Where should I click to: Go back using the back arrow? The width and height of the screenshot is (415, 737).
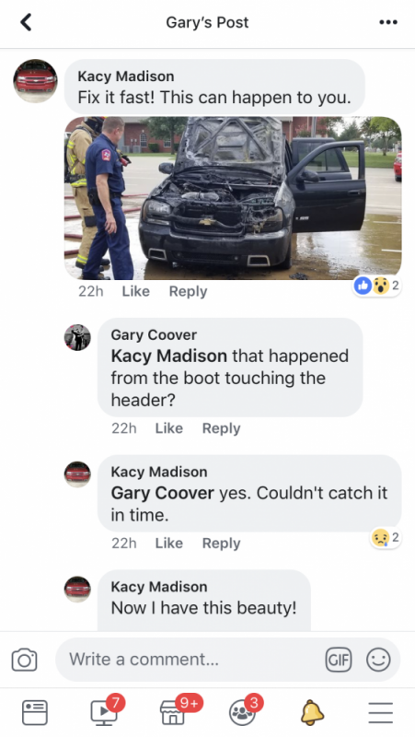click(x=26, y=22)
